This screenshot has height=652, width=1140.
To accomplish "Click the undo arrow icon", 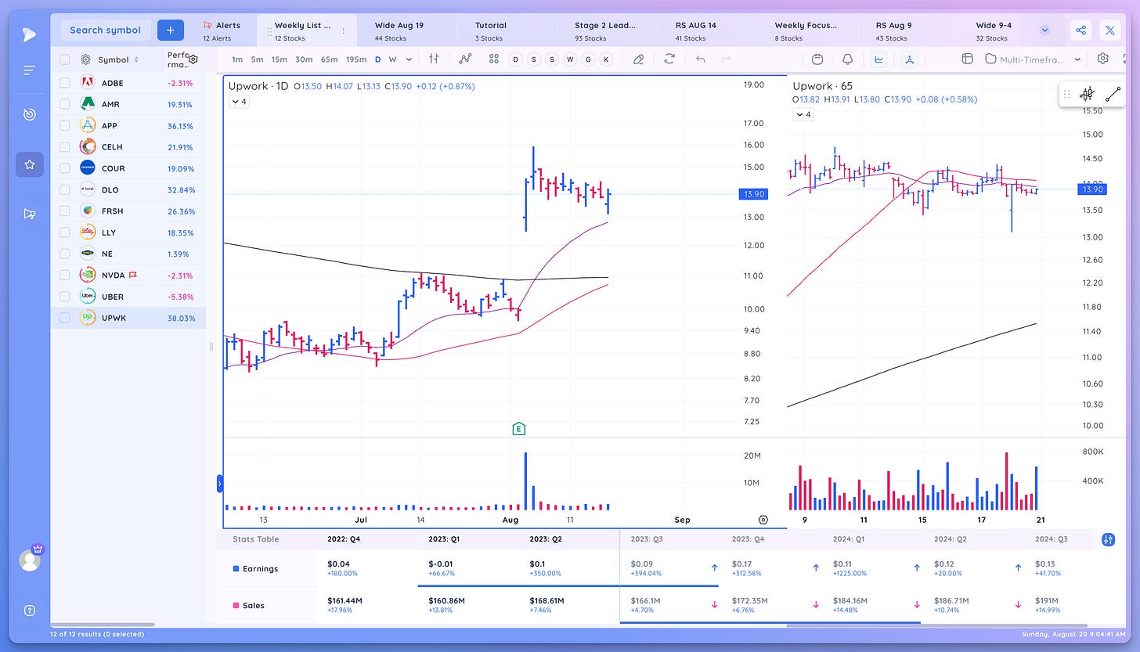I will (701, 59).
